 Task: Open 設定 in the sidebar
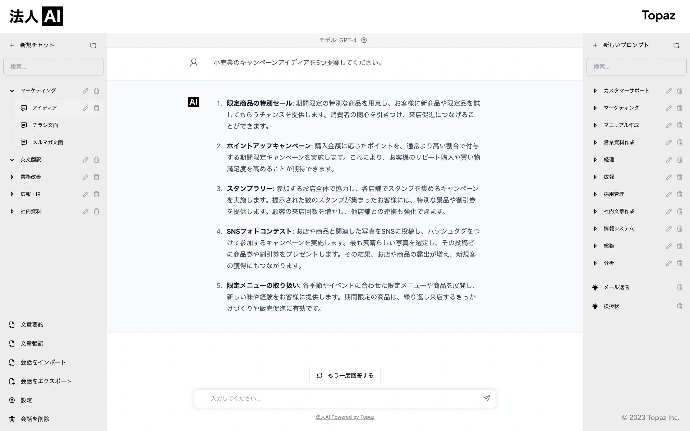pyautogui.click(x=26, y=400)
